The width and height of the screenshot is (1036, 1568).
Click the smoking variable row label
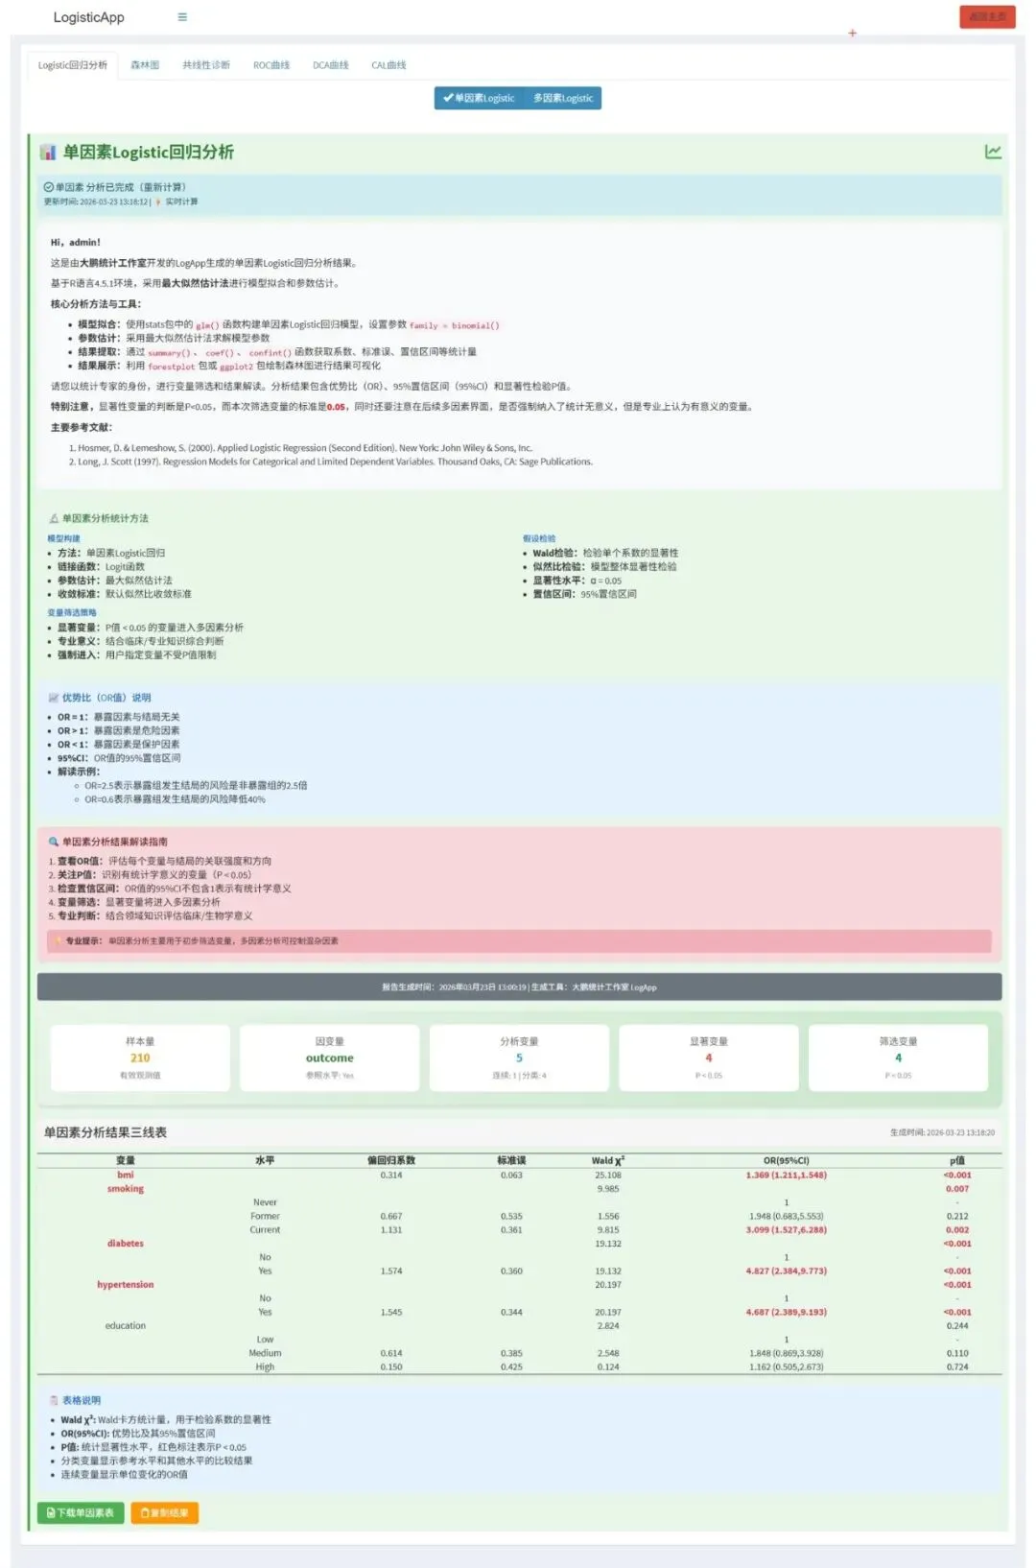(126, 1188)
